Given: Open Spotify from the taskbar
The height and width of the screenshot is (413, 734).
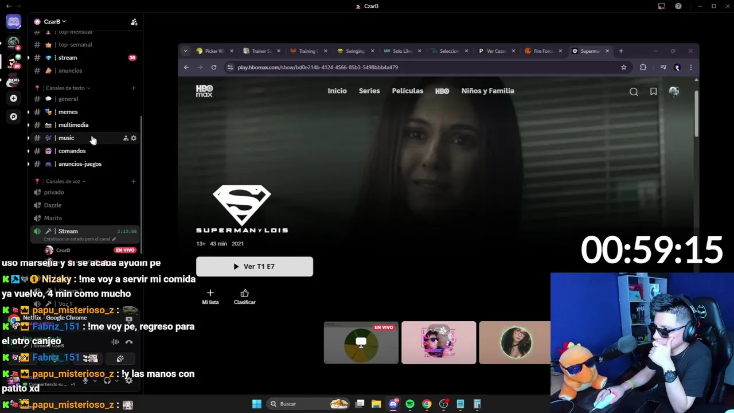Looking at the screenshot, I should 409,404.
